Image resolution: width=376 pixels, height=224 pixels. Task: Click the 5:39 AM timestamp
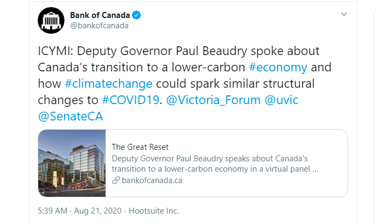[52, 211]
